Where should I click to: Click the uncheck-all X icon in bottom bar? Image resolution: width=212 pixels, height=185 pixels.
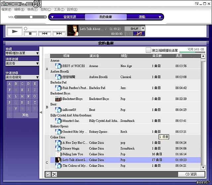click(x=54, y=174)
